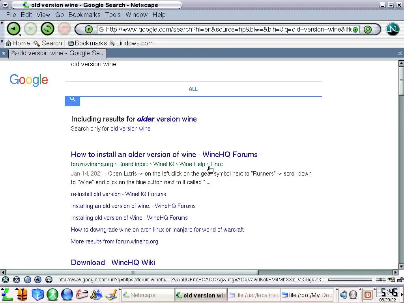Open the File menu
404x303 pixels.
tap(11, 15)
